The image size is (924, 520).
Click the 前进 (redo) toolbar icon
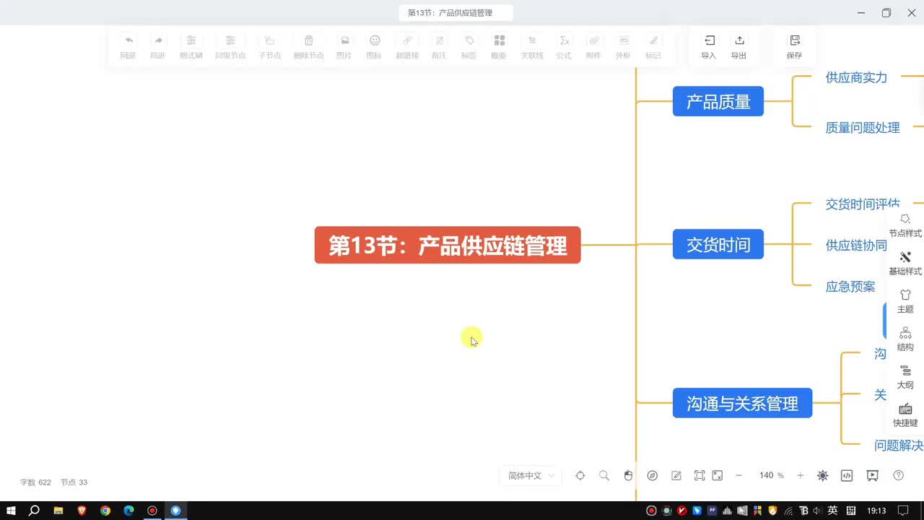coord(157,46)
